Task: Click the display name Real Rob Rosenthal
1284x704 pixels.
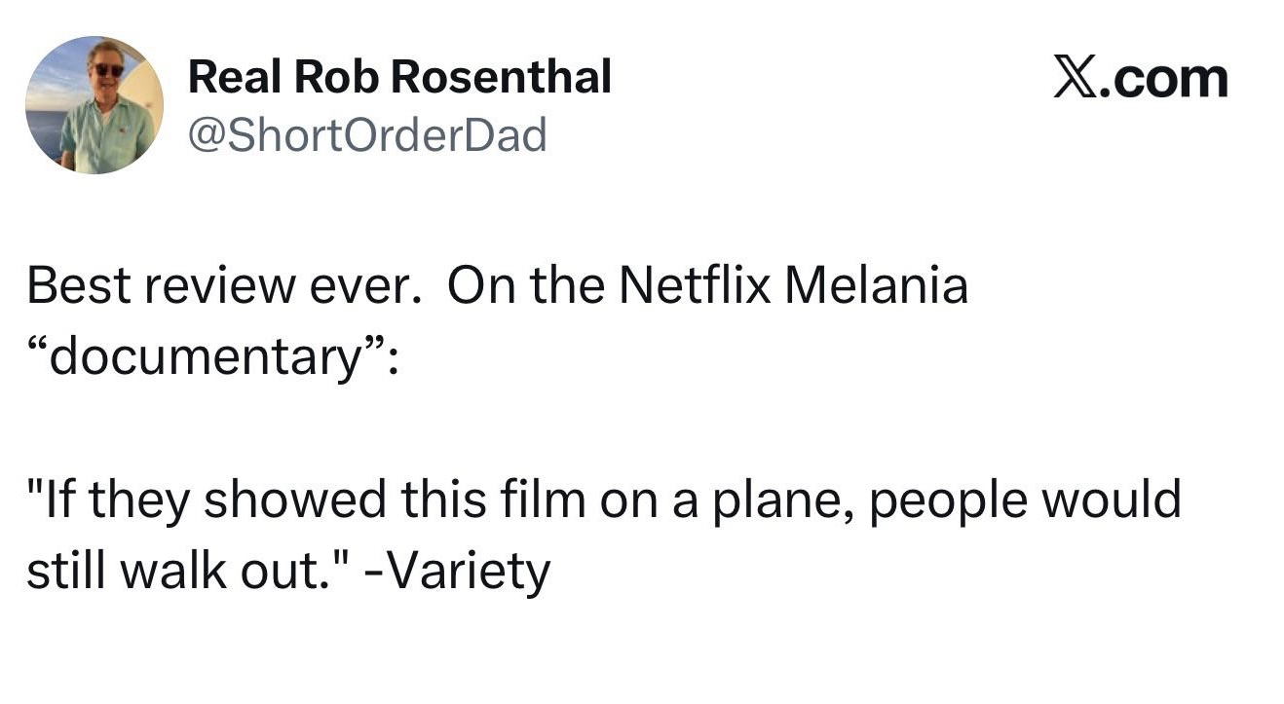Action: click(399, 77)
